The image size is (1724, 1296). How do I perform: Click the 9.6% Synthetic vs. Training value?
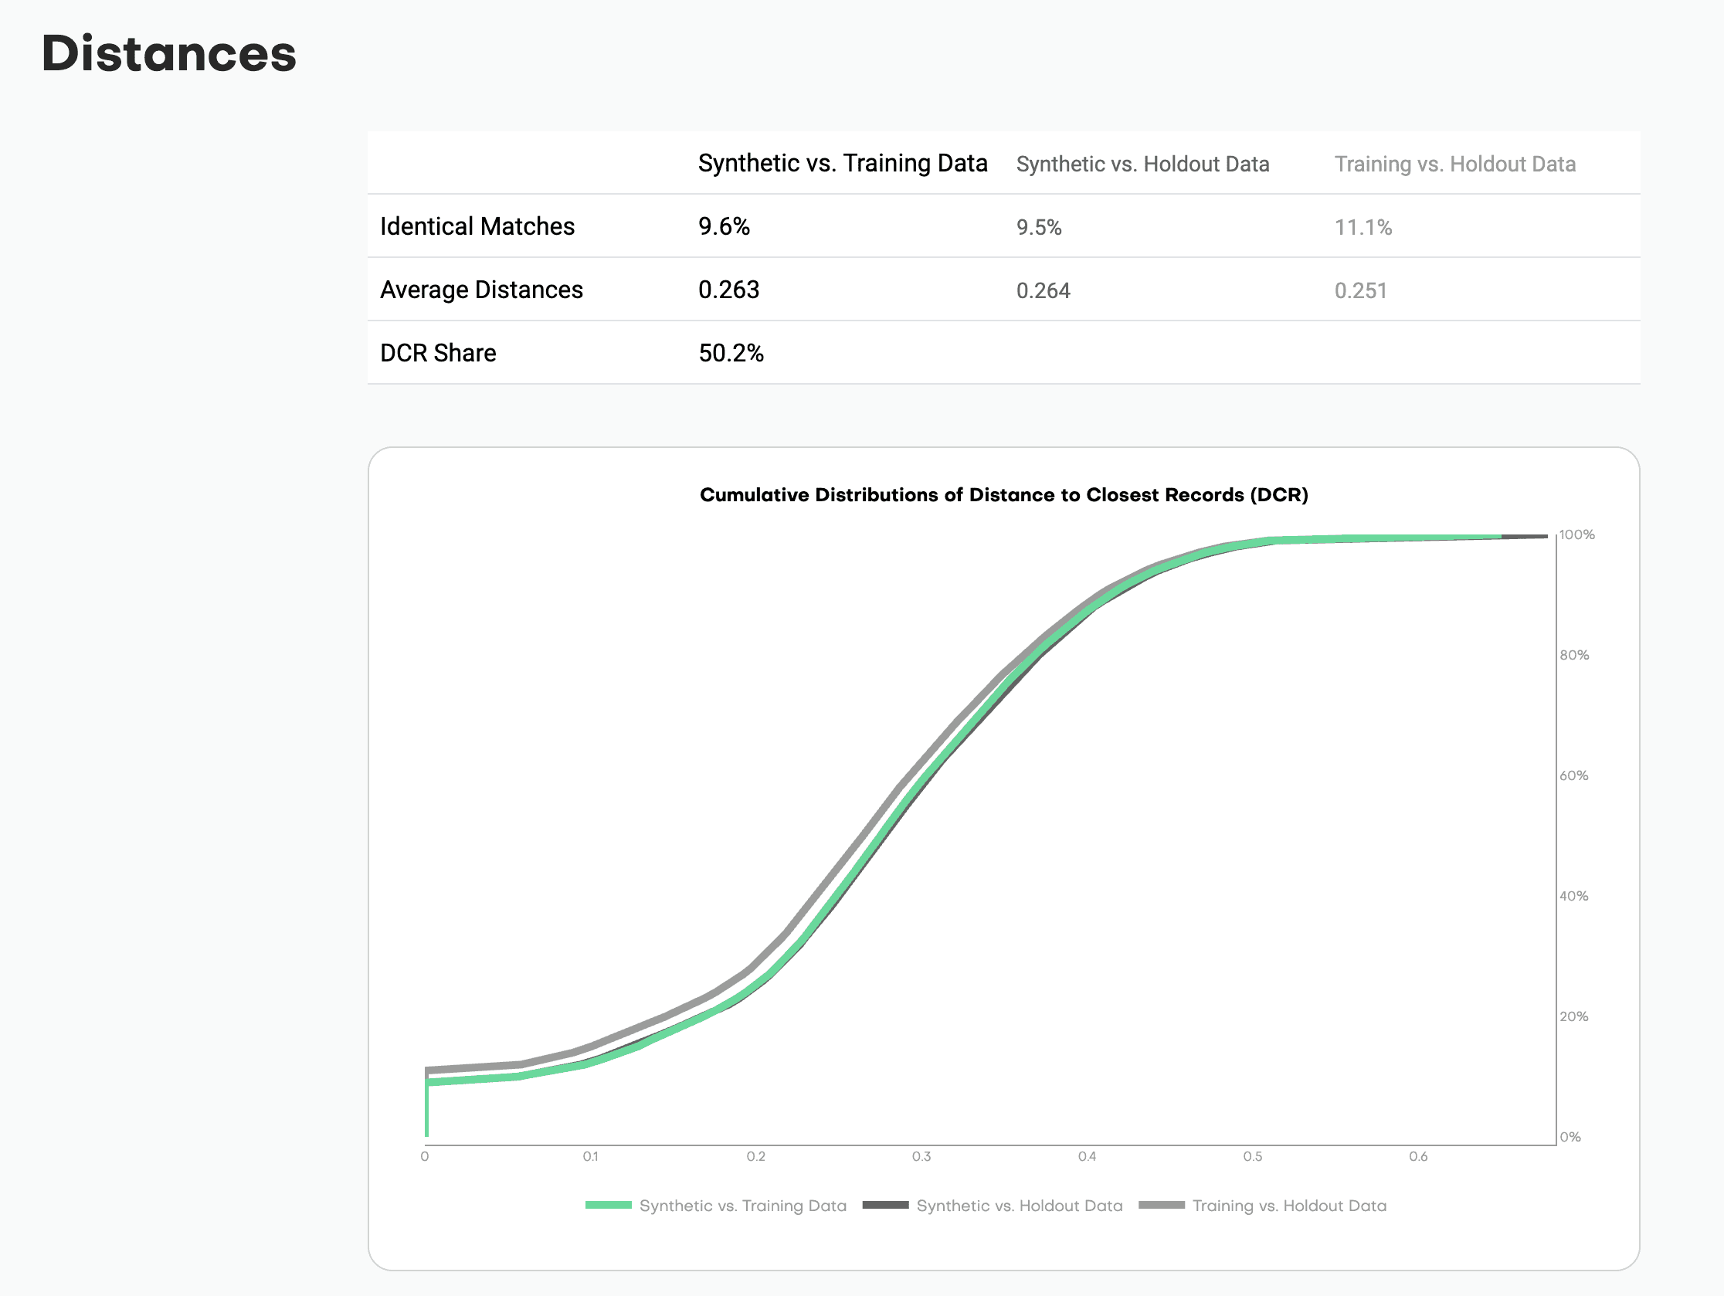click(x=723, y=227)
